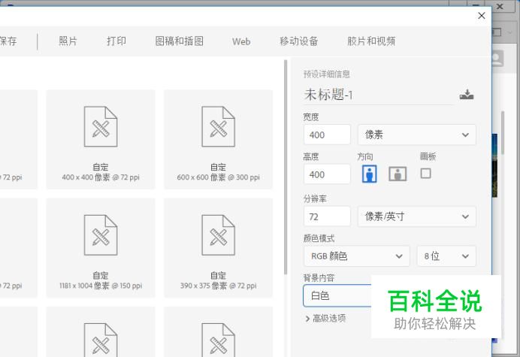Select landscape orientation icon
The width and height of the screenshot is (520, 357).
click(398, 174)
